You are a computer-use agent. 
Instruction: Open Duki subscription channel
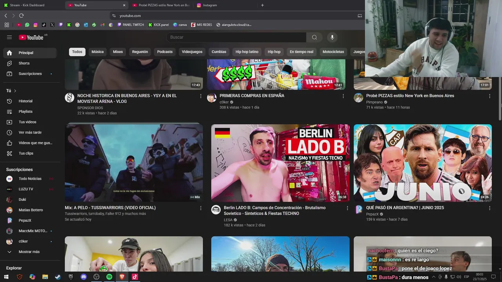30,199
